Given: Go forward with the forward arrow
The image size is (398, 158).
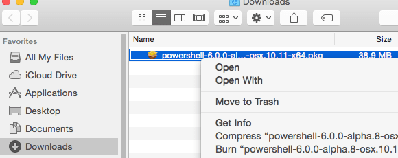Looking at the screenshot, I should click(30, 18).
